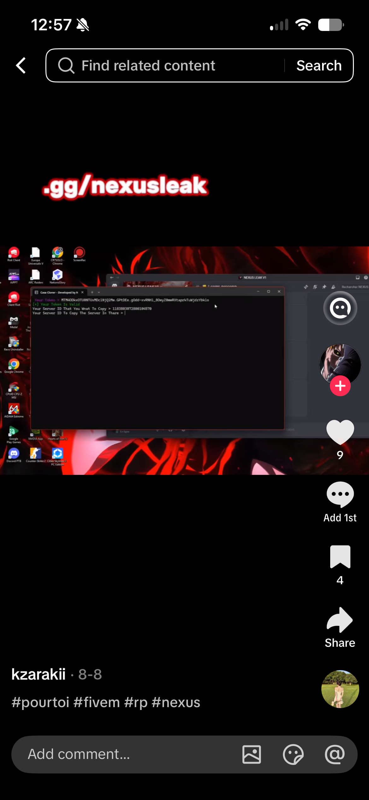Tap the CPUID CPU-Z MSI desktop icon
Screen dimensions: 369x800
pyautogui.click(x=14, y=390)
